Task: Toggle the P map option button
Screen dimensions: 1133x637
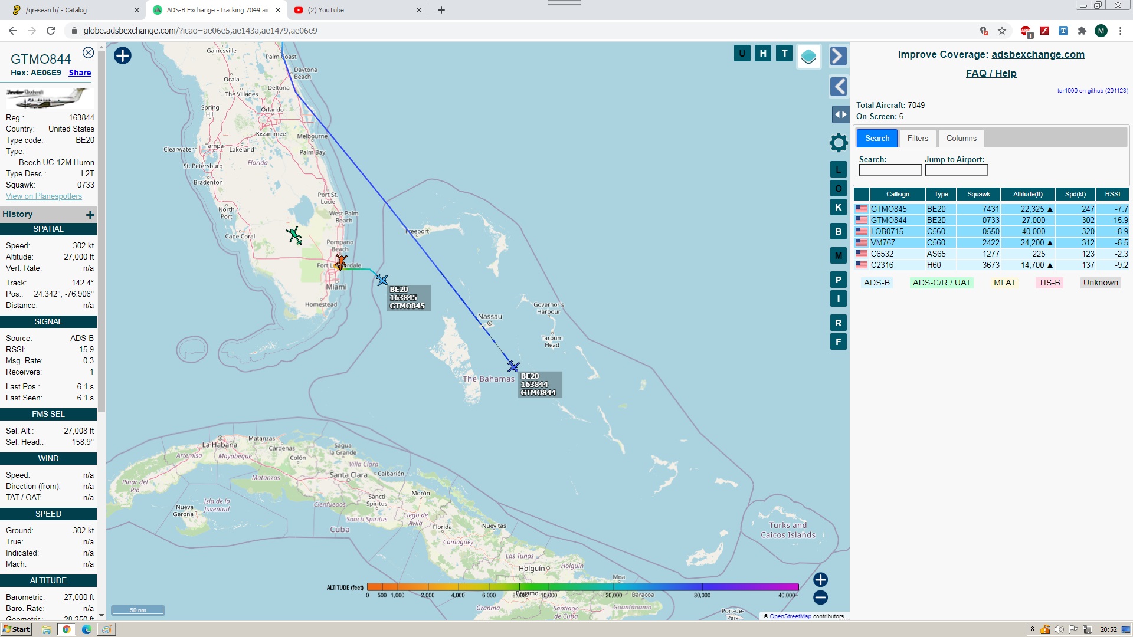Action: [839, 280]
